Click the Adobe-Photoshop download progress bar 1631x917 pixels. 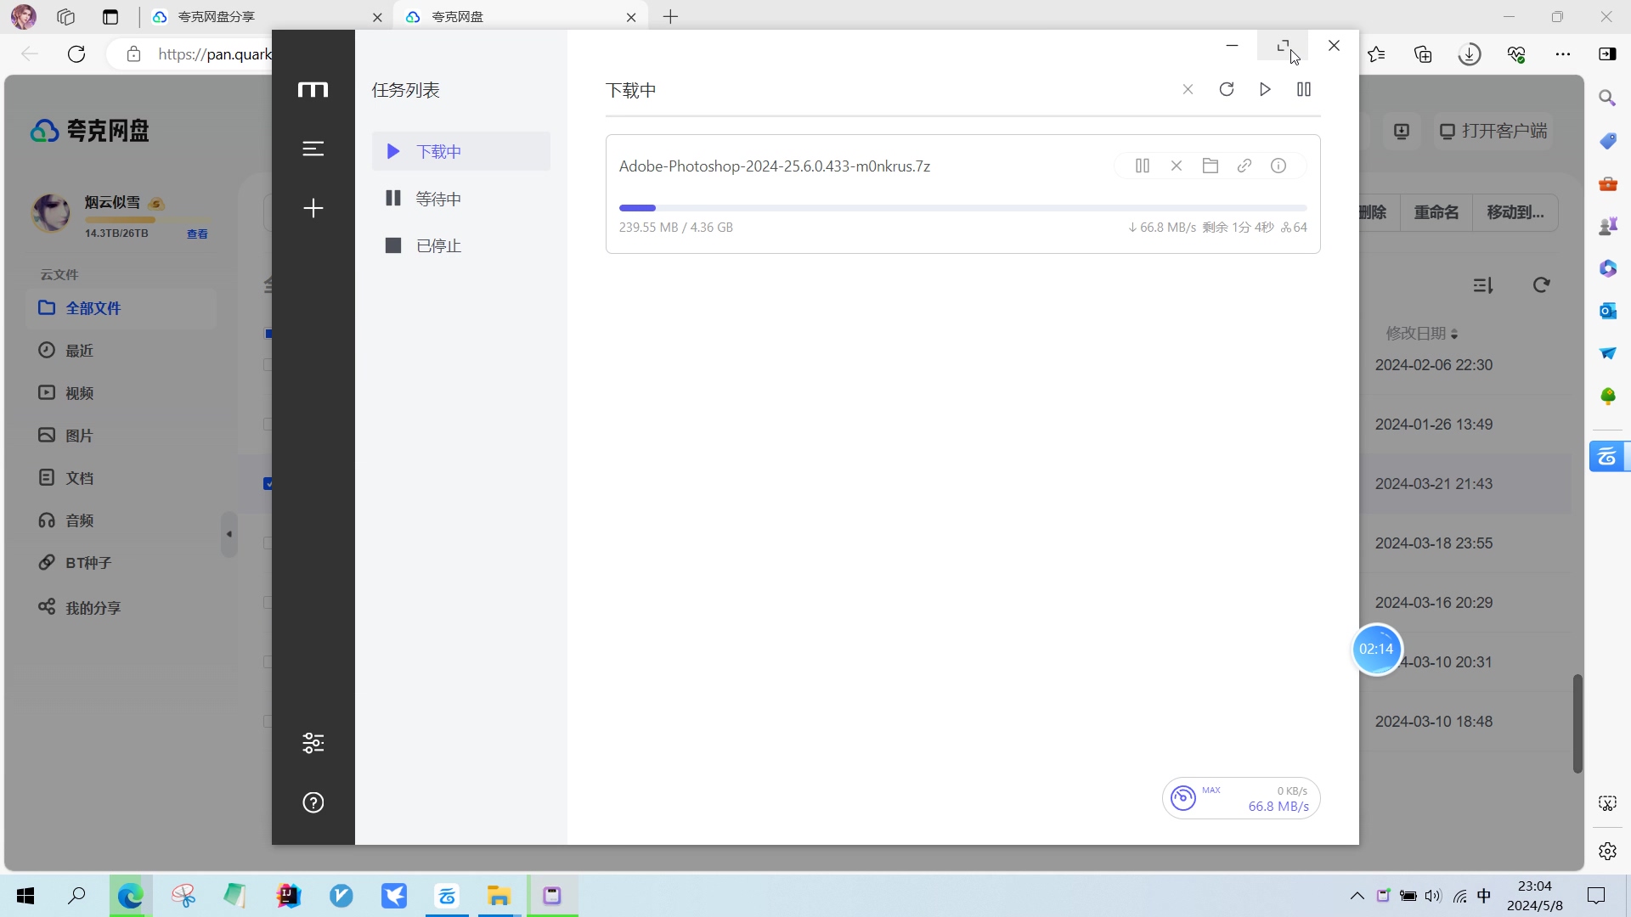962,208
